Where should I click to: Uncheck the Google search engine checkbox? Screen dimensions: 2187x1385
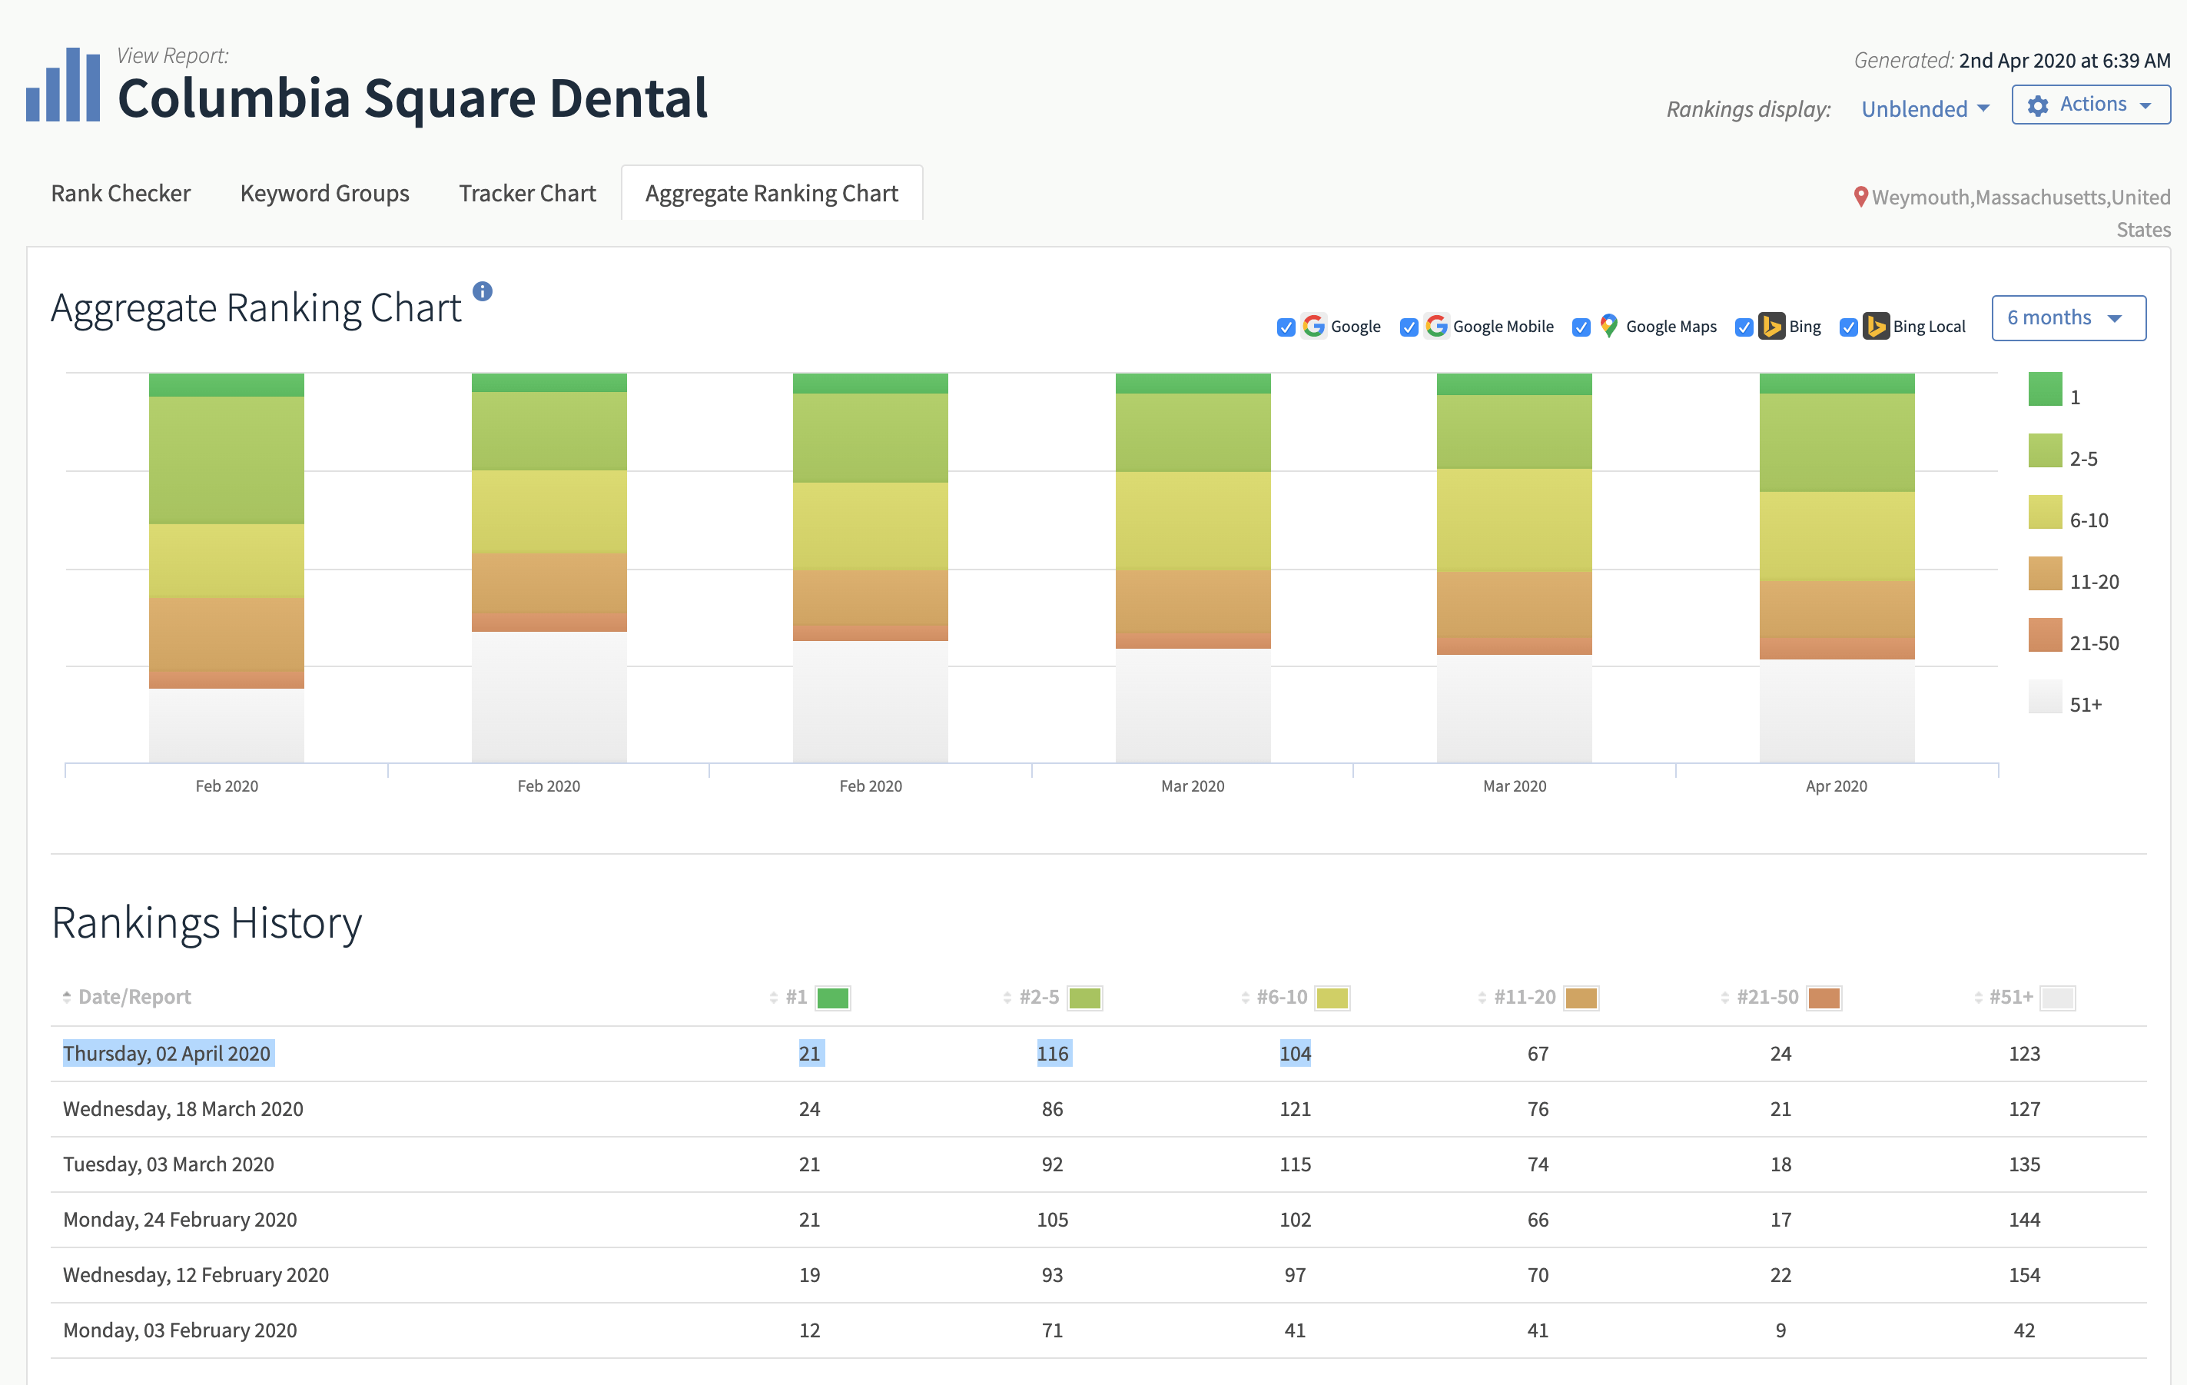[1285, 327]
